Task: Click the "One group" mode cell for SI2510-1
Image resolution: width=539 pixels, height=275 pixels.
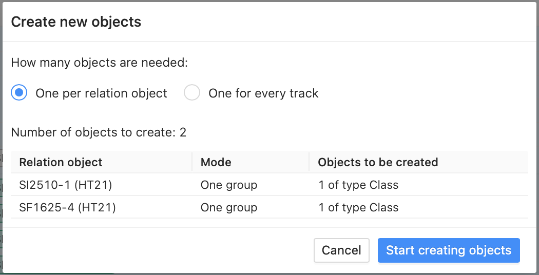Action: [x=229, y=185]
